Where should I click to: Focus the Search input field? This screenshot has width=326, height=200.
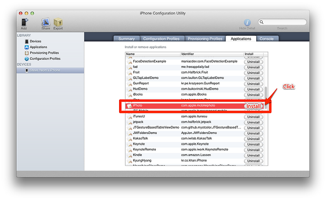(x=283, y=22)
